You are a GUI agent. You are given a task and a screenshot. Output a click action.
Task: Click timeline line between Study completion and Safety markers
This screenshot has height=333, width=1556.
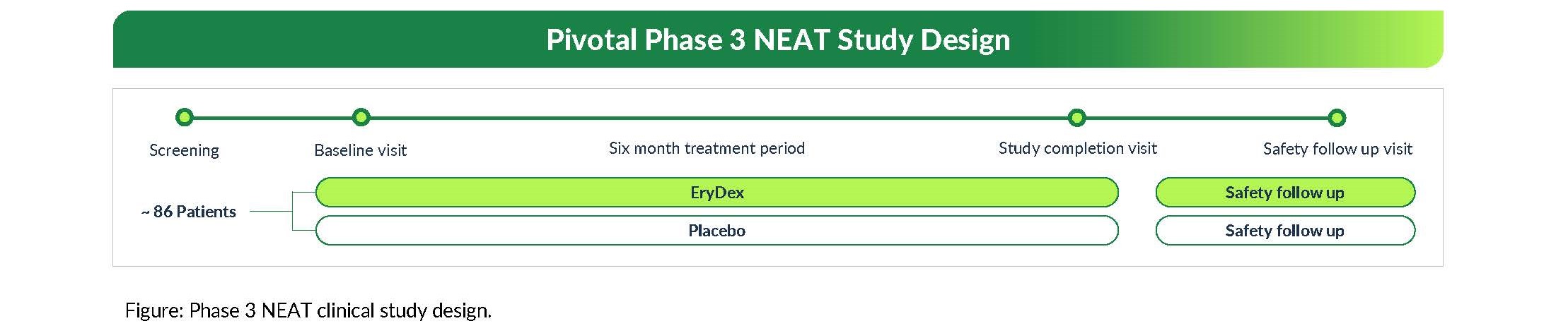(1207, 117)
